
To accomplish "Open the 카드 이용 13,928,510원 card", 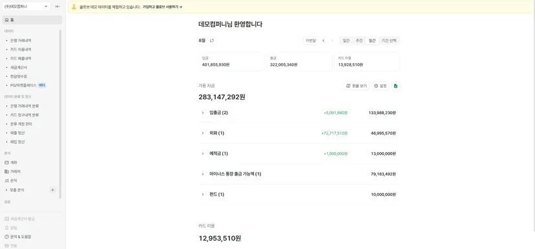I will 367,62.
